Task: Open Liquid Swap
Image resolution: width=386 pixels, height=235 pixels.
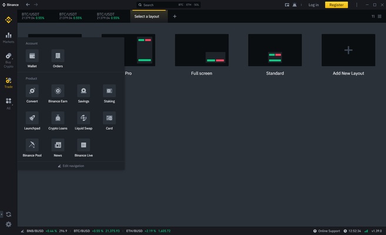Action: (83, 121)
